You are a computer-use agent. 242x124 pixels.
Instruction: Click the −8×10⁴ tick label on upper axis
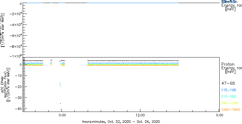pyautogui.click(x=15, y=47)
